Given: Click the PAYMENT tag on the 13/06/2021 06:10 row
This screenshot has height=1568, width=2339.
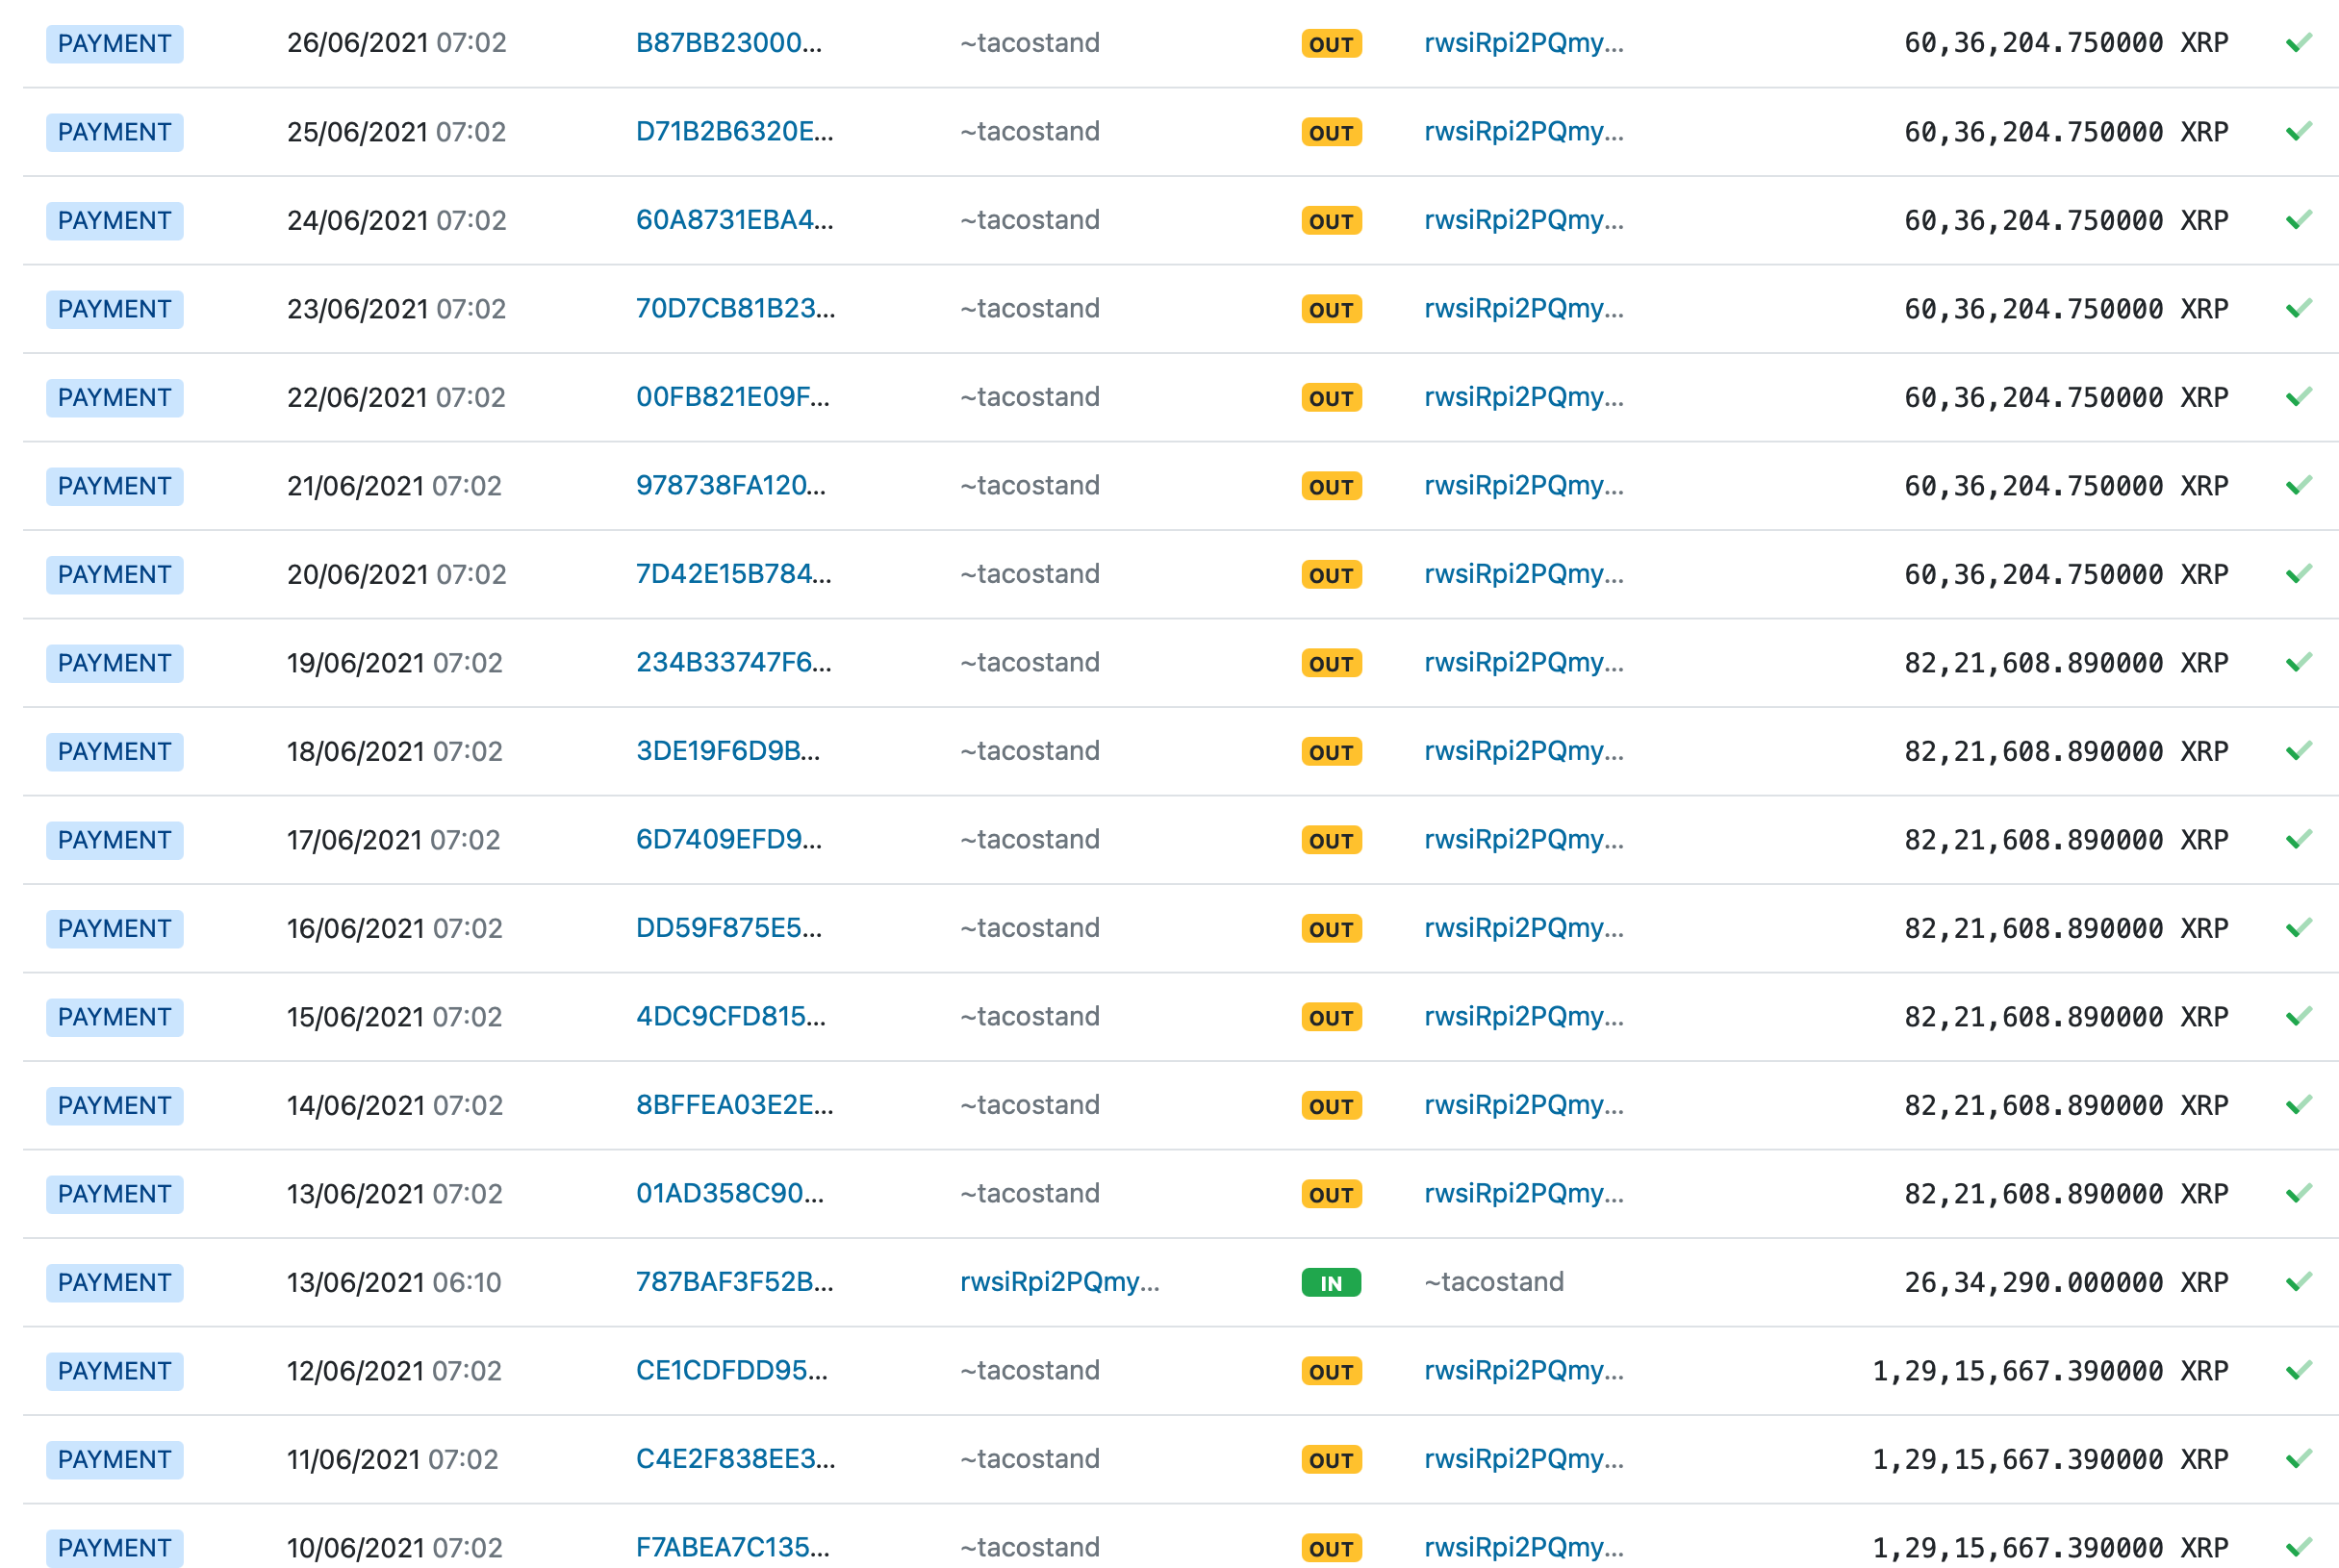Looking at the screenshot, I should tap(115, 1283).
